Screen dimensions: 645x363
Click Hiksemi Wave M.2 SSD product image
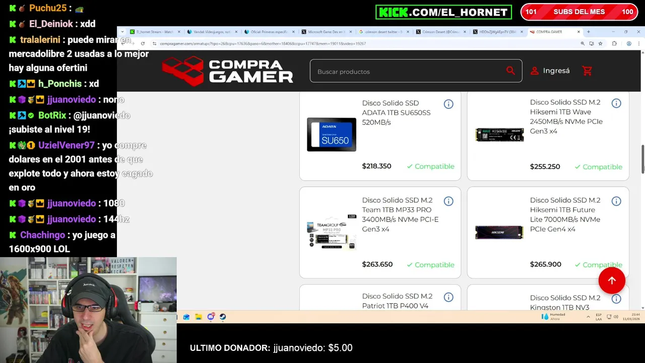(x=499, y=135)
